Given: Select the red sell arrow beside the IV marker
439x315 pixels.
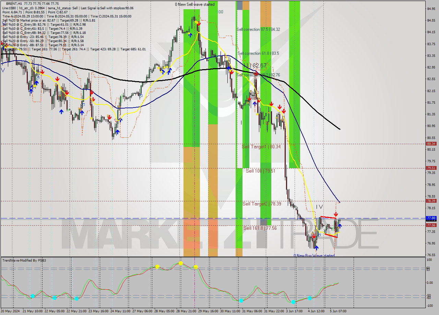Looking at the screenshot, I should pos(336,214).
